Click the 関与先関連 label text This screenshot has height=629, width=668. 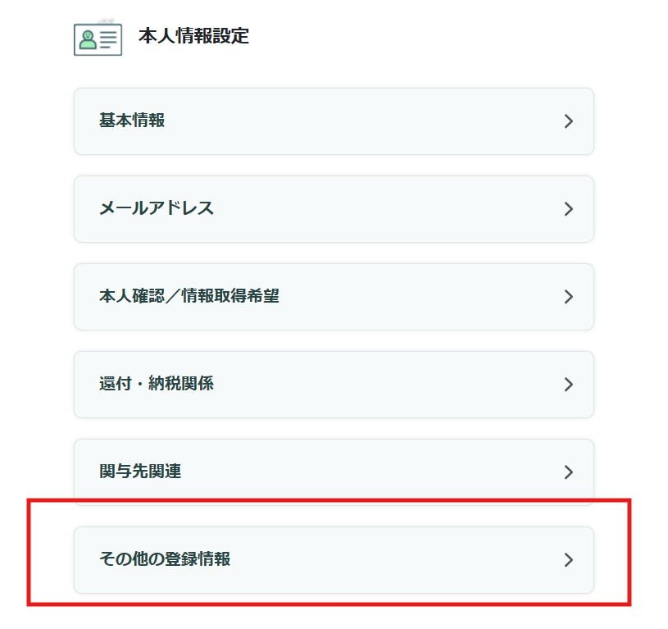point(140,472)
